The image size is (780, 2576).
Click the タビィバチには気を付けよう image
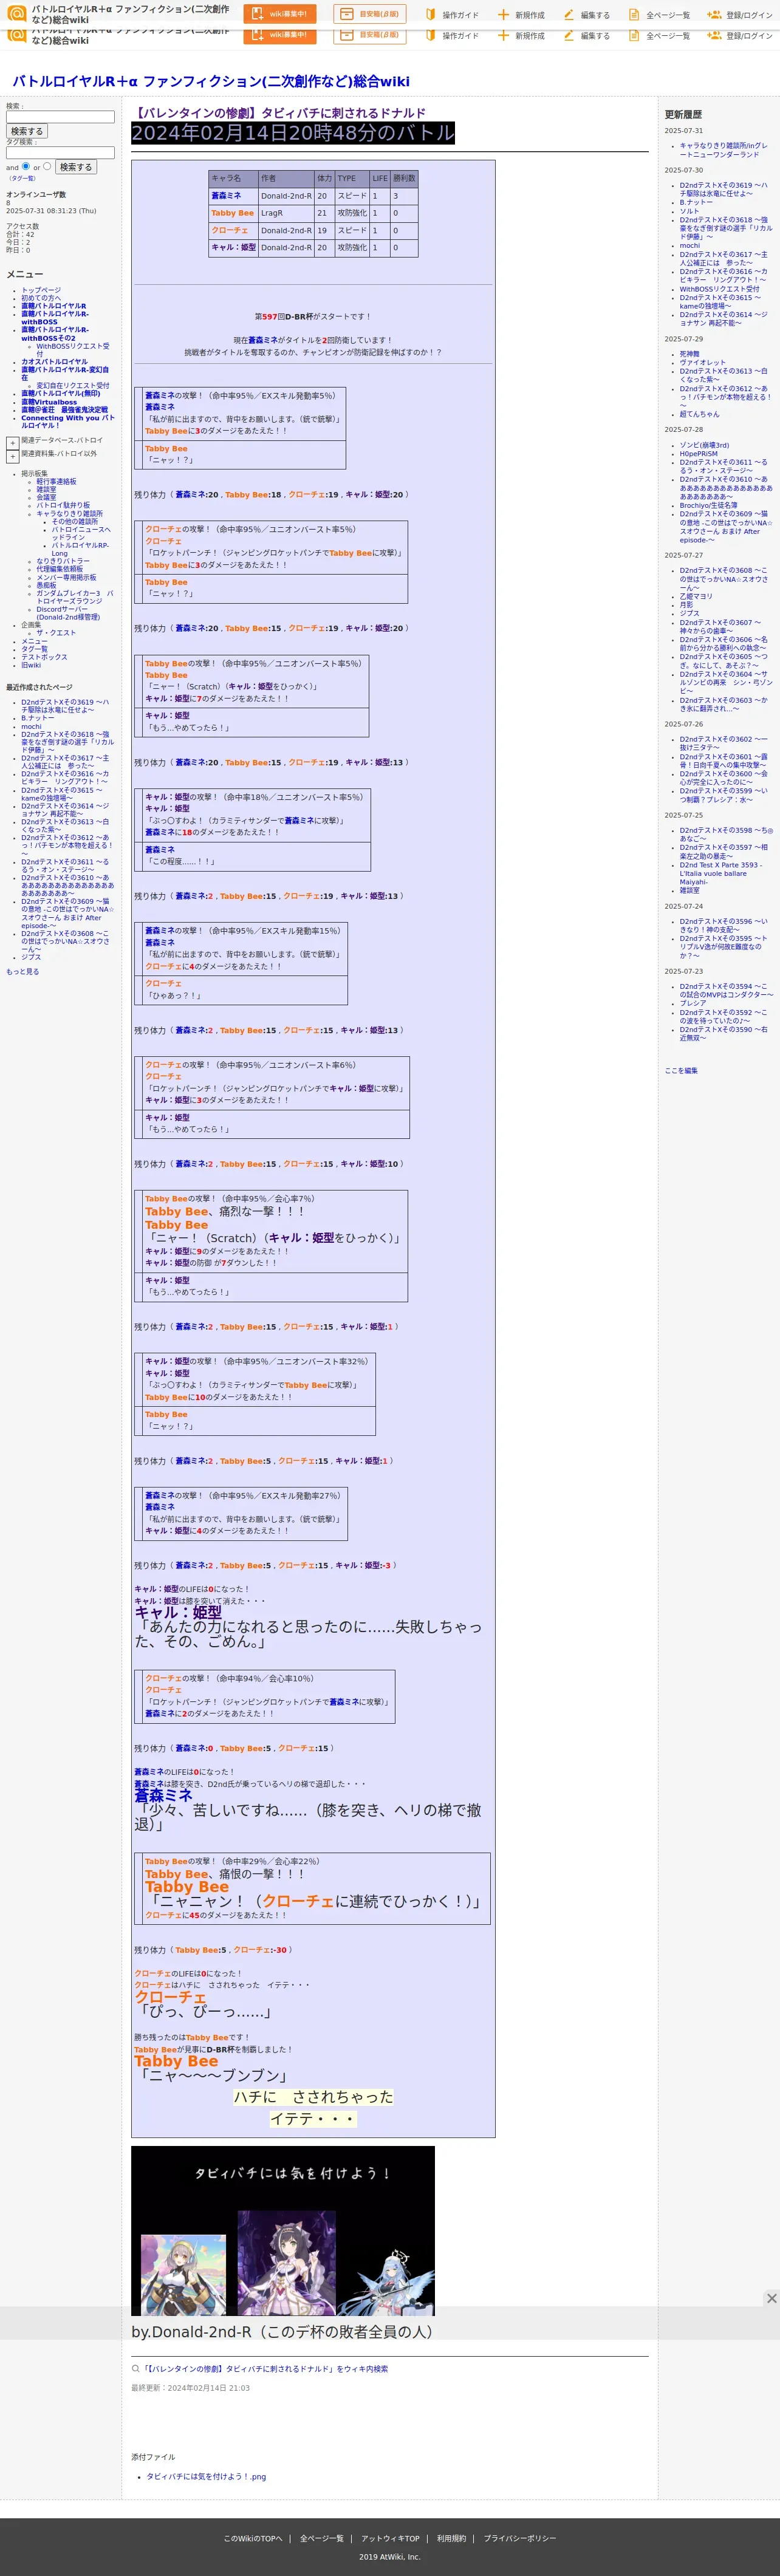tap(283, 2231)
